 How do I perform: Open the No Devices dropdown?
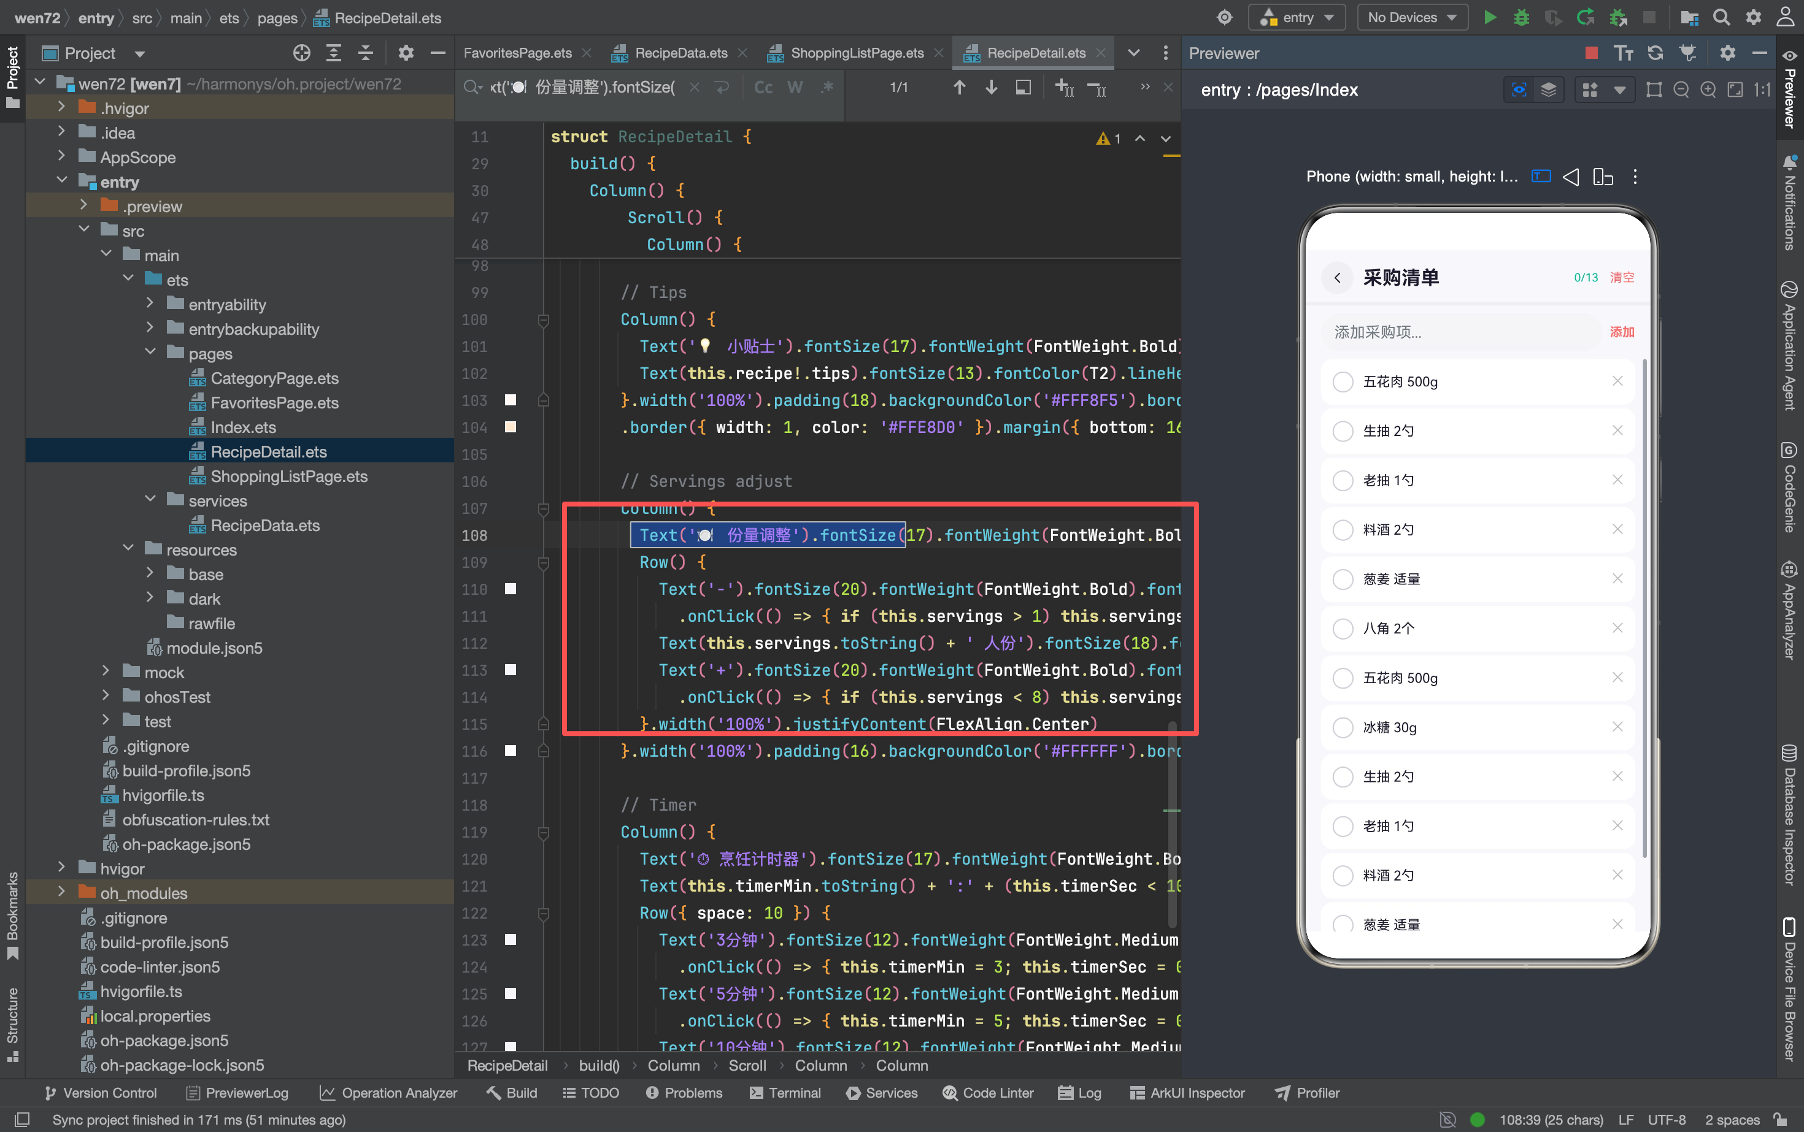point(1411,17)
